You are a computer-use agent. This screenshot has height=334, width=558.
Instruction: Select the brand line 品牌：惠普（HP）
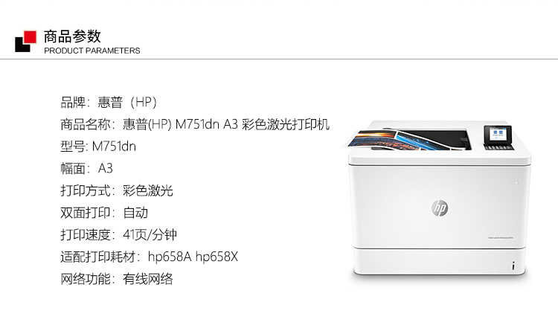coord(109,103)
